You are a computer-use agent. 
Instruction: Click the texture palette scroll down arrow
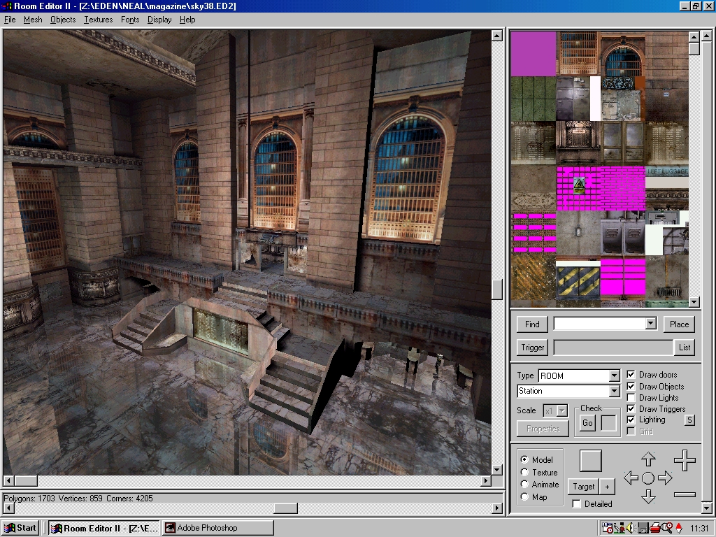pos(694,301)
